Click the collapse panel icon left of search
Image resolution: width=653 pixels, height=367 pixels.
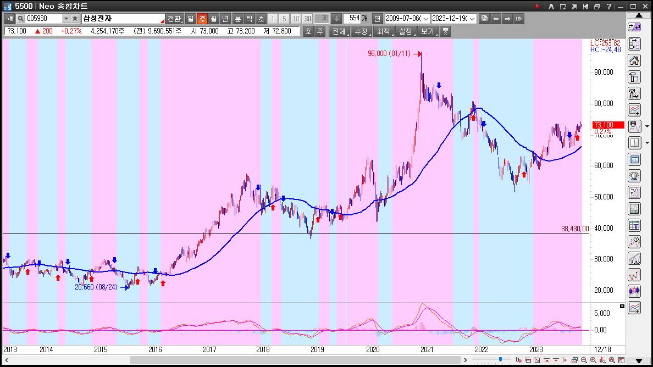(x=9, y=19)
